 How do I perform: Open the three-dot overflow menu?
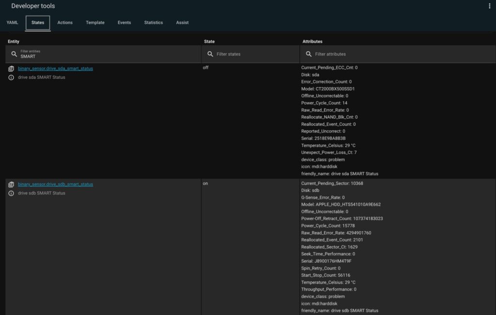[490, 6]
